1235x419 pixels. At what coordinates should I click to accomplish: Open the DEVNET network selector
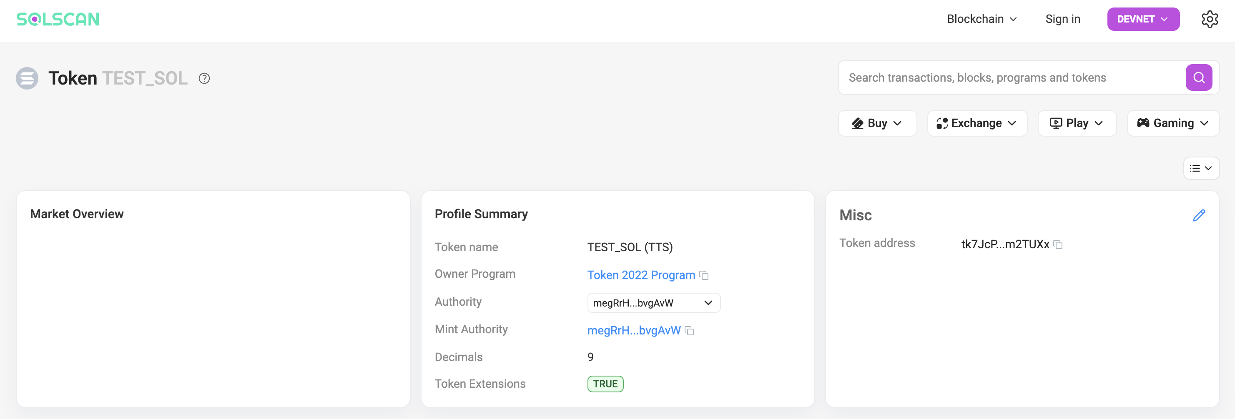click(x=1143, y=19)
